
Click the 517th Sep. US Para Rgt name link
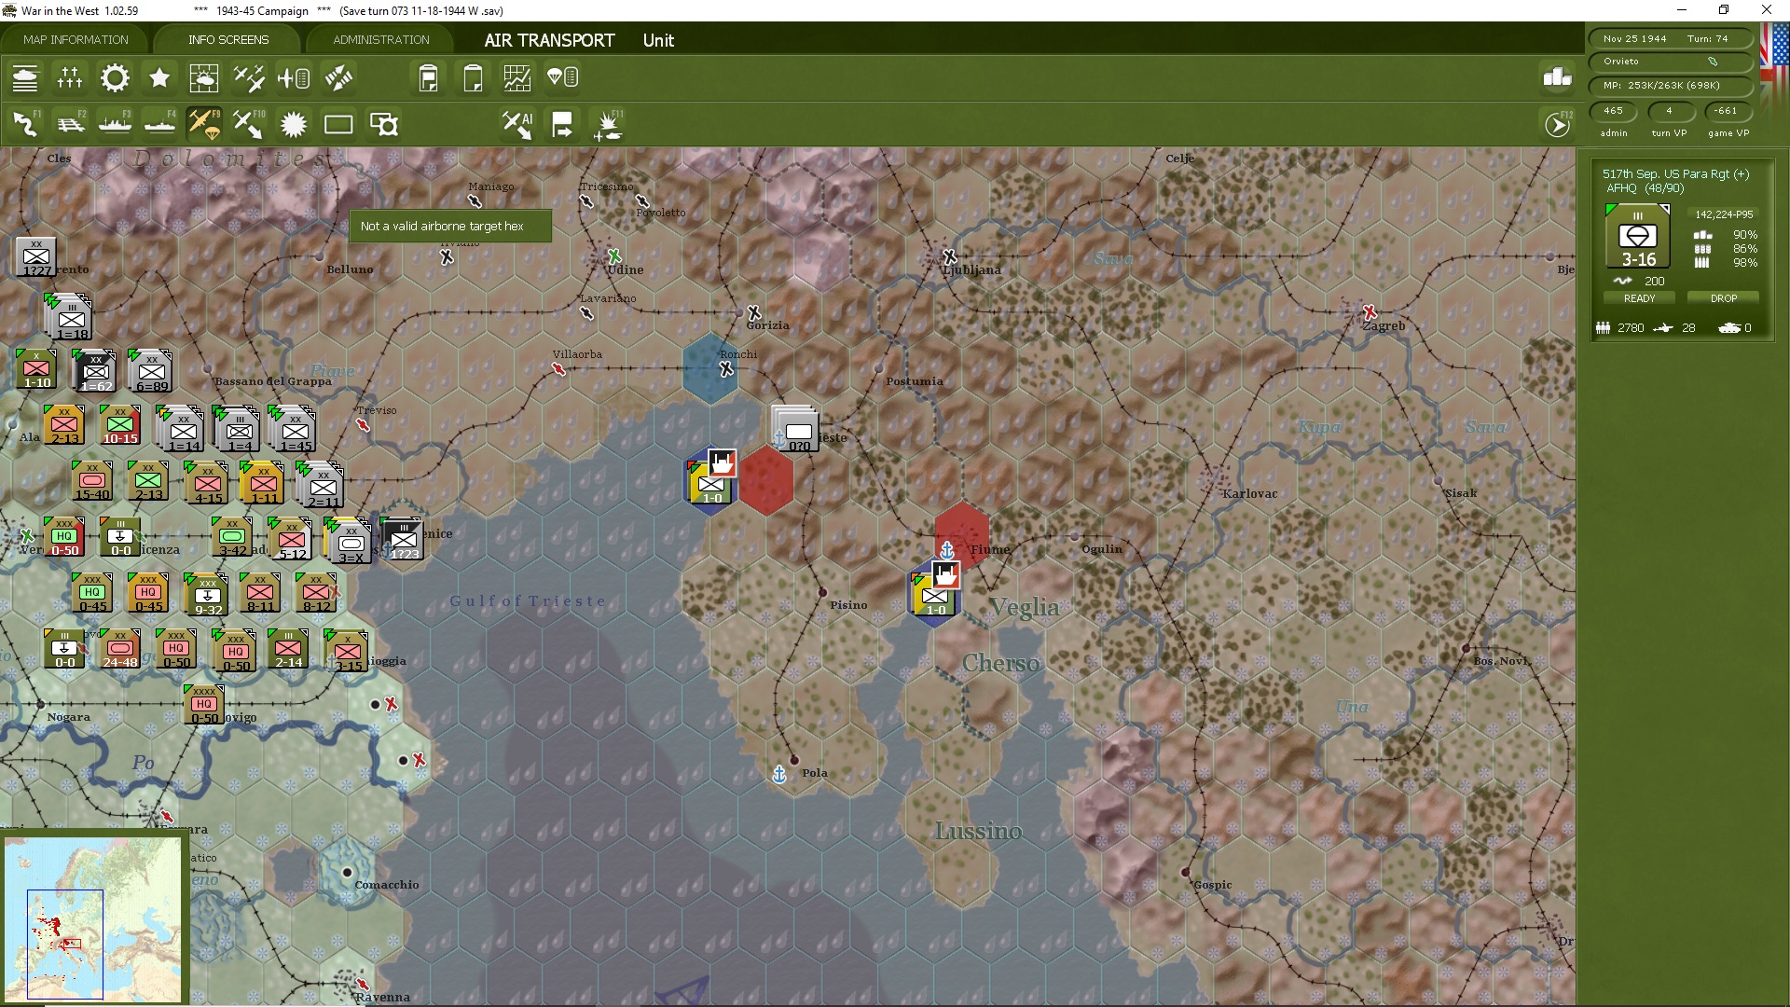click(1675, 173)
